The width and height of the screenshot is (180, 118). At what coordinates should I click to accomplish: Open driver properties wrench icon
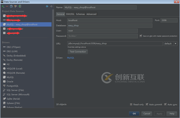pos(15,6)
